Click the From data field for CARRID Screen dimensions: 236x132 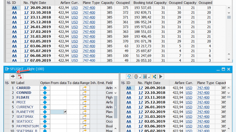pyautogui.click(x=59, y=88)
